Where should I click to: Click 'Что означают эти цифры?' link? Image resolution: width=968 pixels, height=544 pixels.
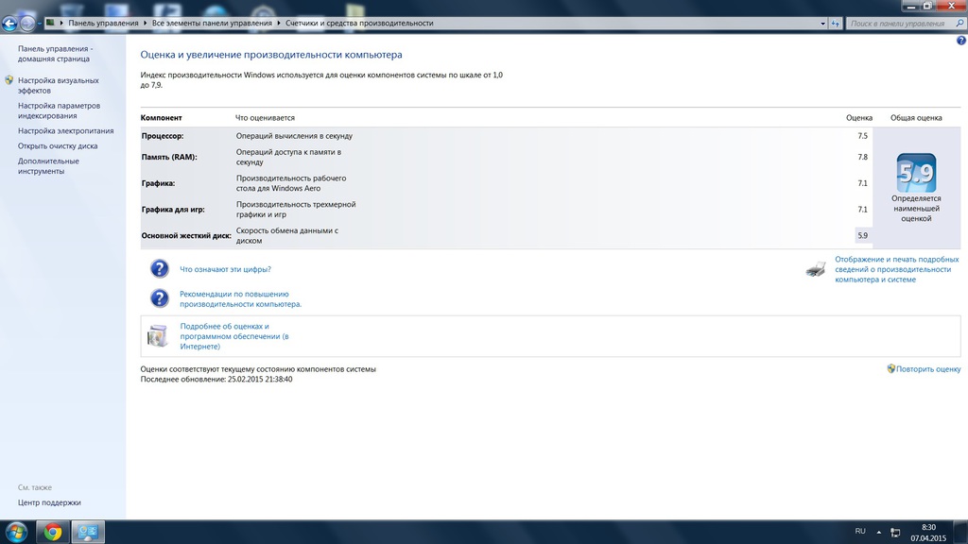[x=225, y=269]
